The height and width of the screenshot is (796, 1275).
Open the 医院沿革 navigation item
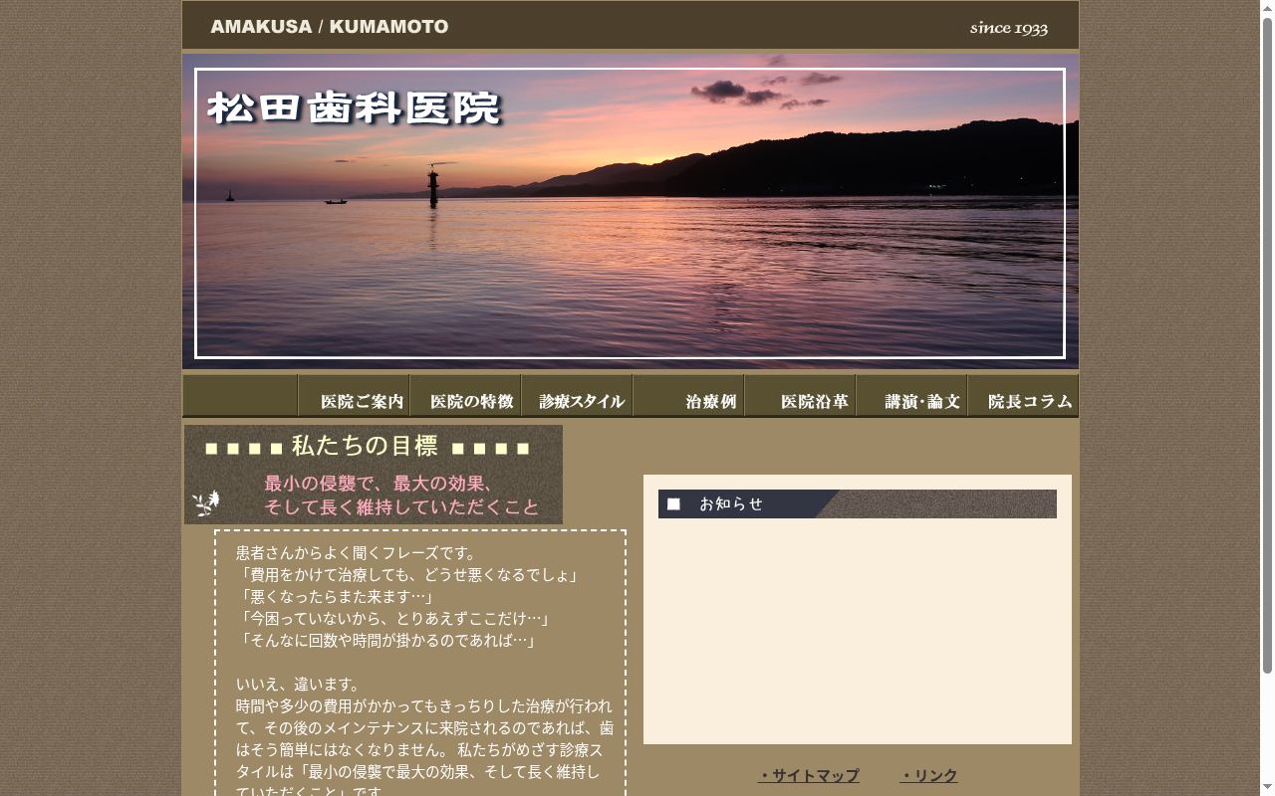click(x=800, y=396)
